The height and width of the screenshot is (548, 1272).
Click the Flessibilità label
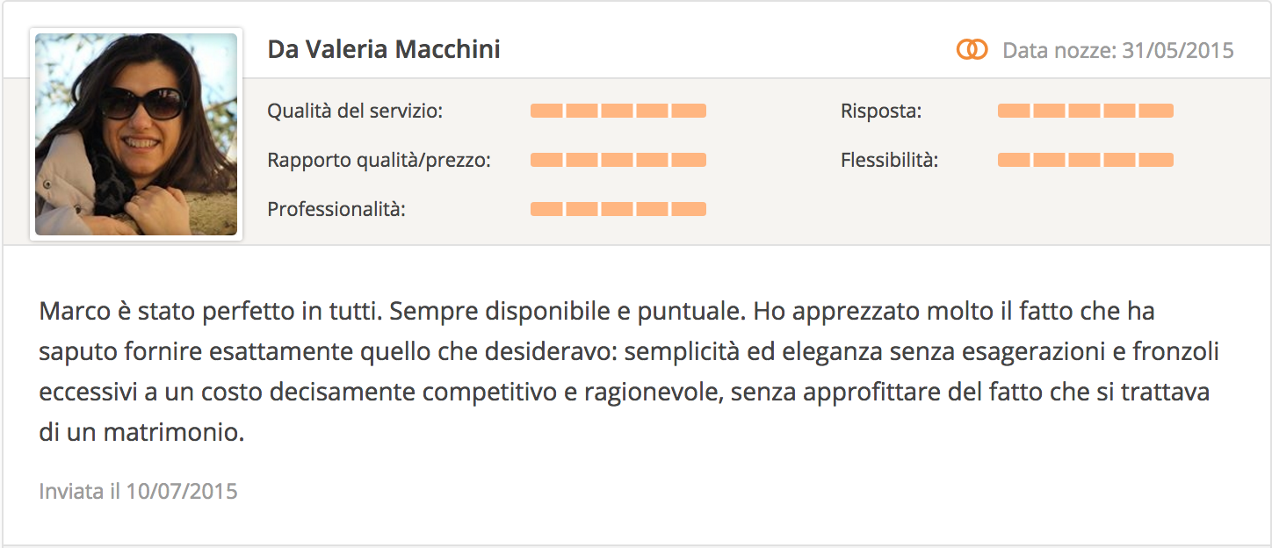[x=889, y=161]
